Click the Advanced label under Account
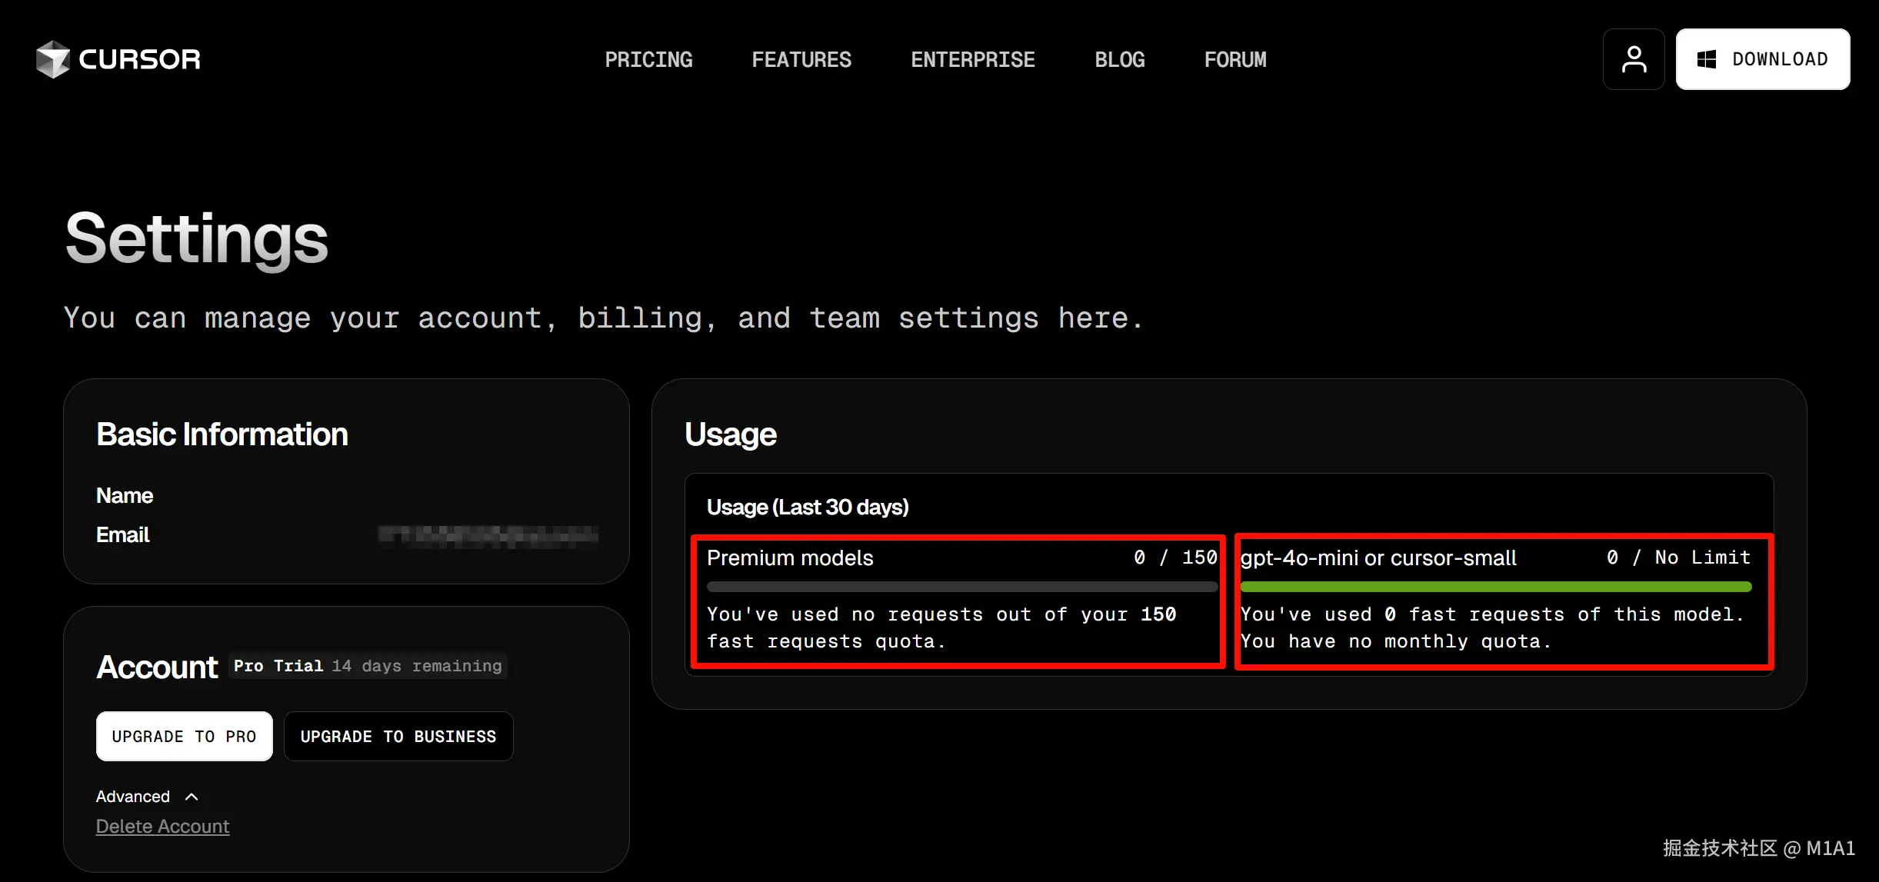 (x=132, y=797)
